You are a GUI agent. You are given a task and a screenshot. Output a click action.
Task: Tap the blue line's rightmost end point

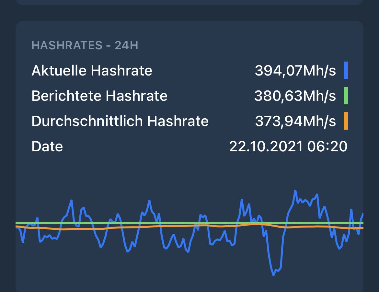362,214
